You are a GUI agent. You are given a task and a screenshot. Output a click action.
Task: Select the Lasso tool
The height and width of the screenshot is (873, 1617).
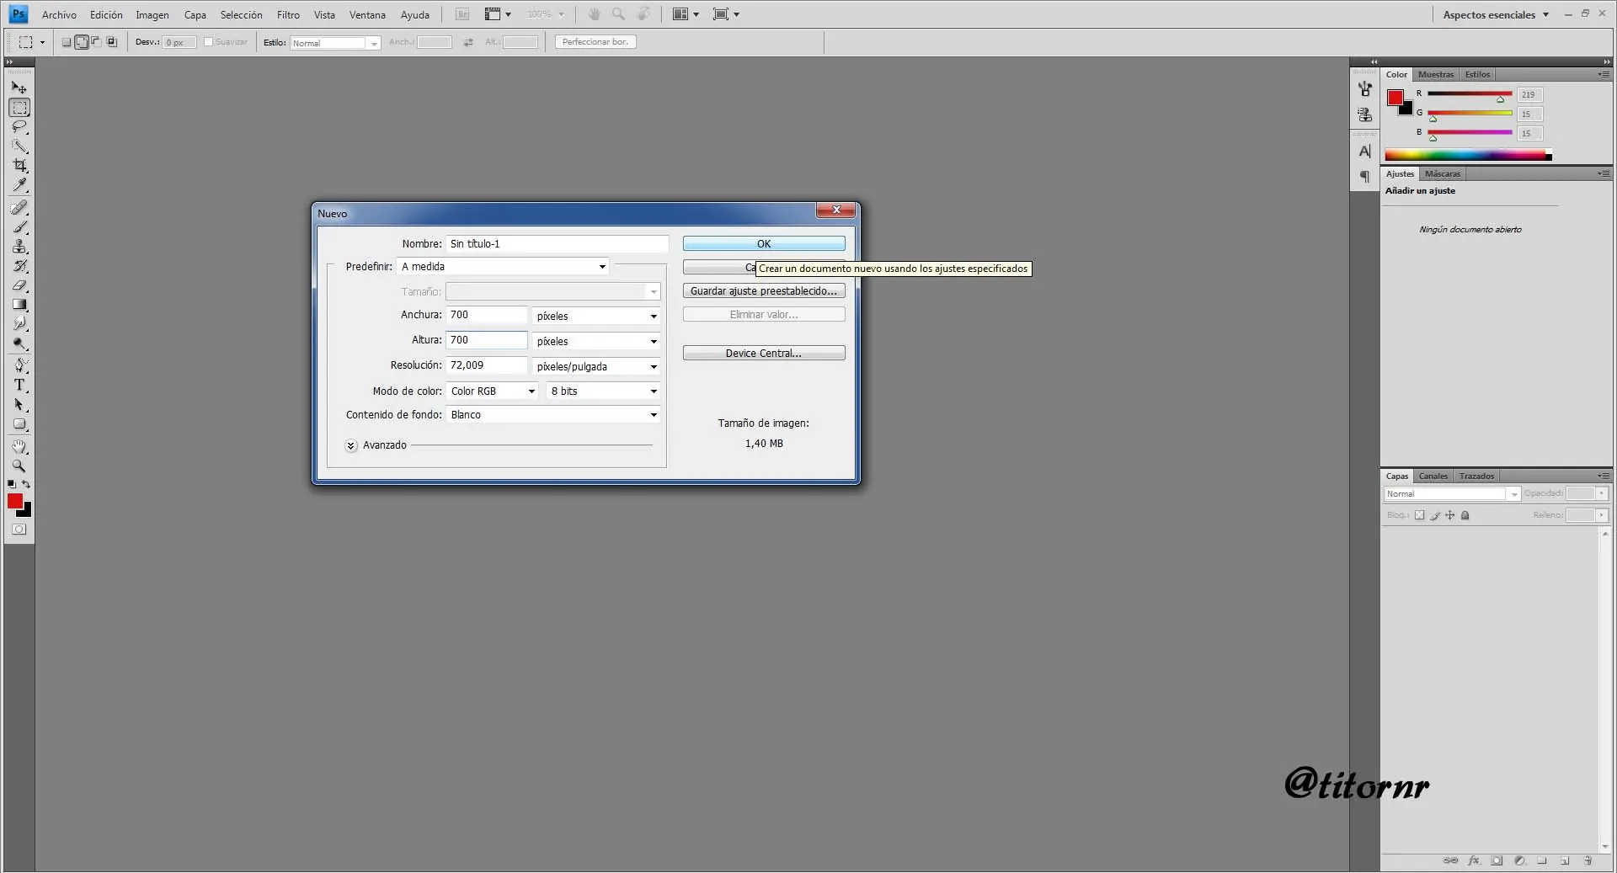click(x=19, y=127)
